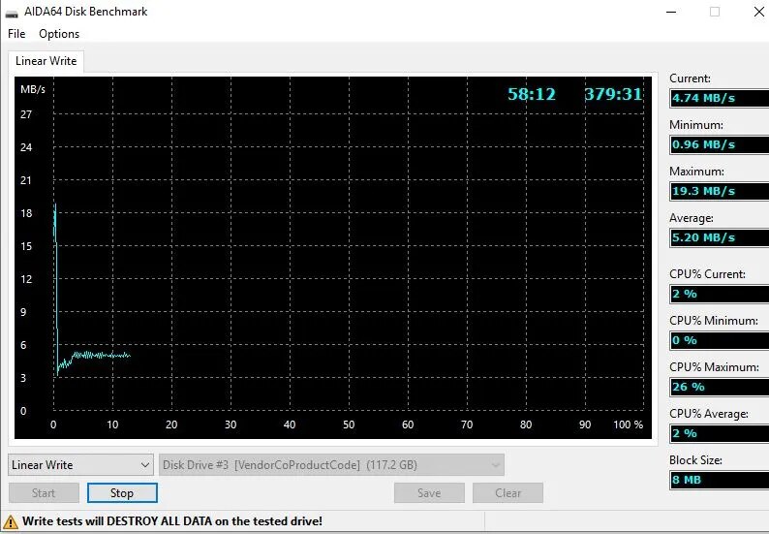Open the File menu

point(16,34)
